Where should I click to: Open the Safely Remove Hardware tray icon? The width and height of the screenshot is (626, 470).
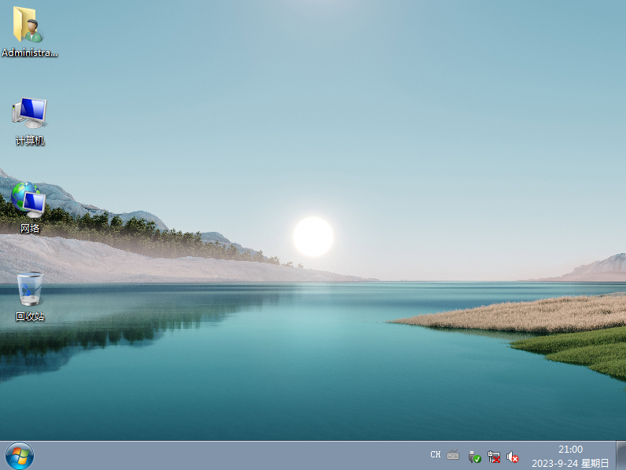coord(474,456)
